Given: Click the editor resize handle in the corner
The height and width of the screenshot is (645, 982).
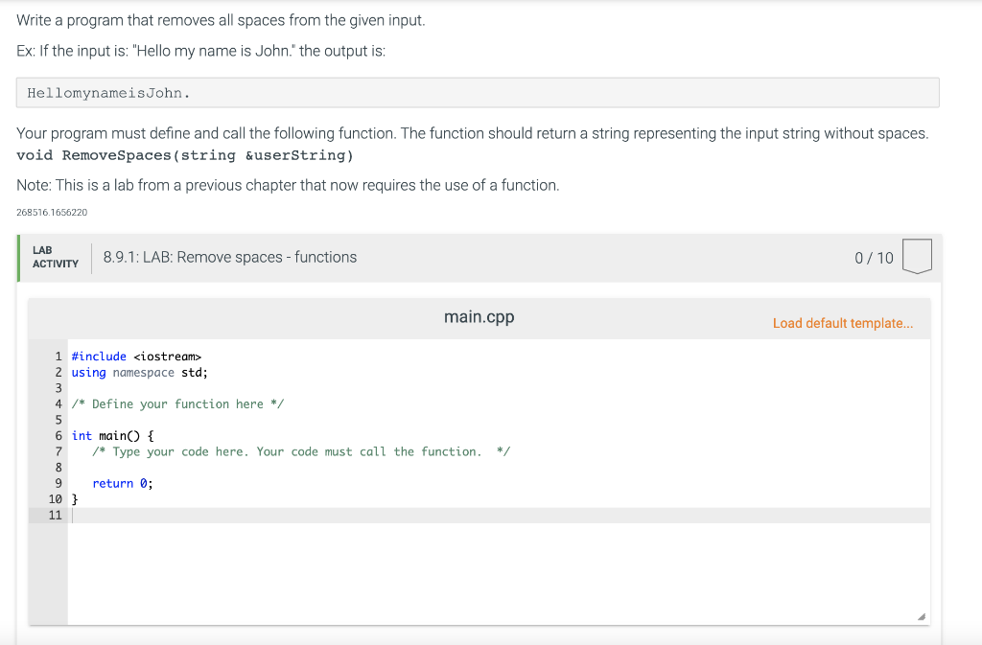Looking at the screenshot, I should tap(923, 614).
